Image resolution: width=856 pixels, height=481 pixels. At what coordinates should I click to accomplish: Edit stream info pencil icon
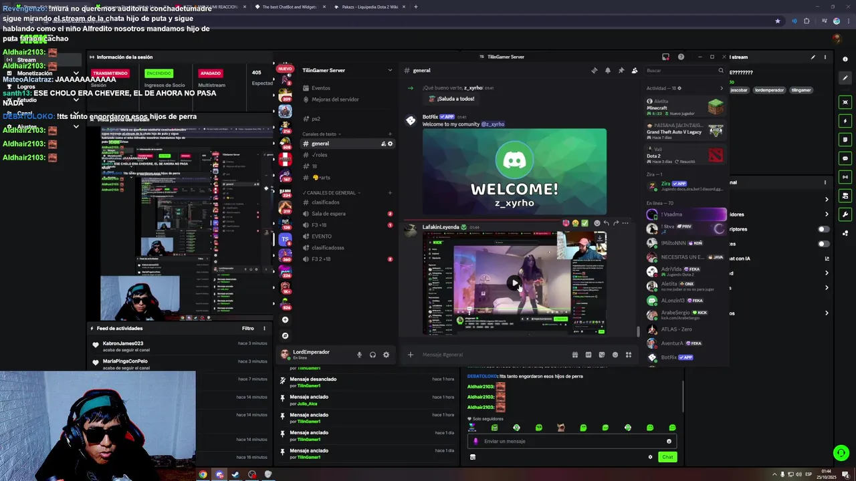click(813, 57)
